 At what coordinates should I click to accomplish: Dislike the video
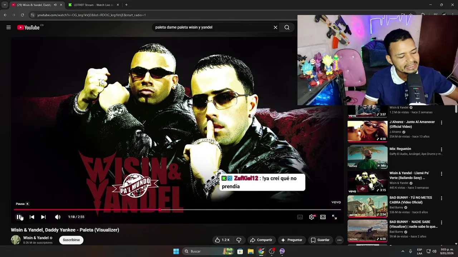[x=239, y=240]
